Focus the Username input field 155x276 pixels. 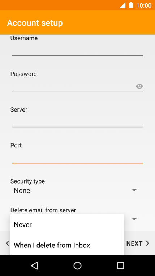click(x=77, y=49)
